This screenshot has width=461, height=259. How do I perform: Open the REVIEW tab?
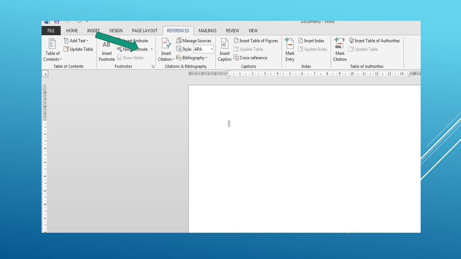pos(232,31)
